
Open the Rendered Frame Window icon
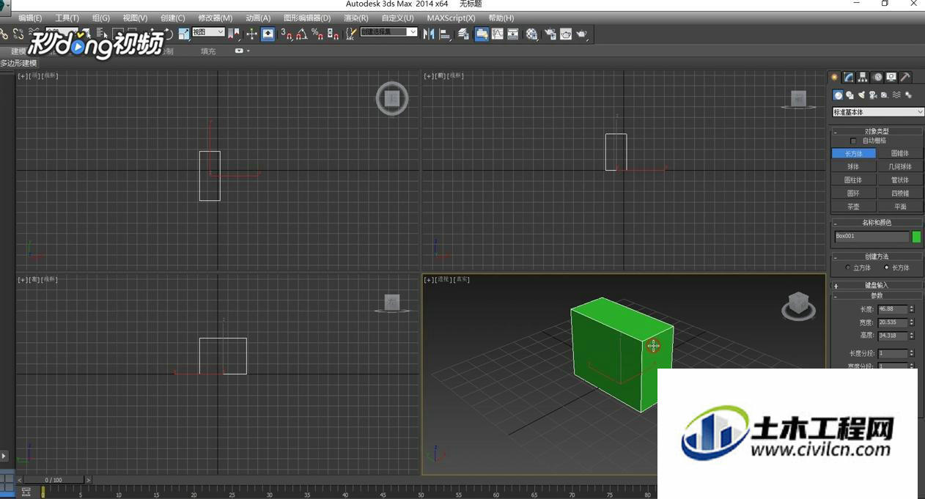coord(566,34)
